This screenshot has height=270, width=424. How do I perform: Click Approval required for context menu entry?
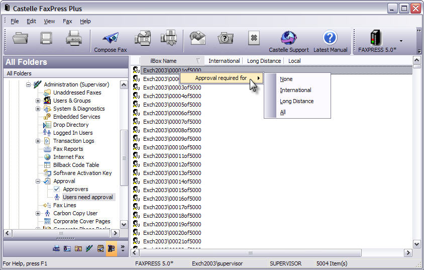click(221, 78)
